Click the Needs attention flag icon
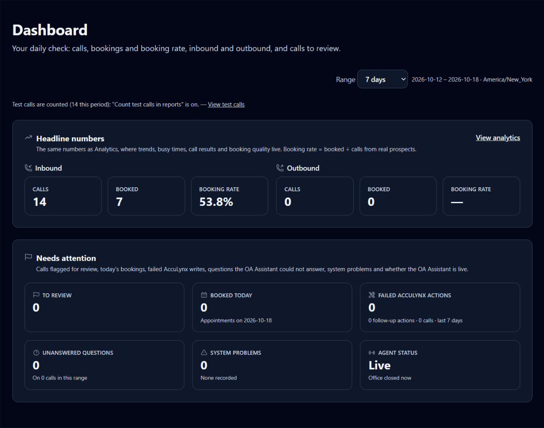 pyautogui.click(x=28, y=257)
